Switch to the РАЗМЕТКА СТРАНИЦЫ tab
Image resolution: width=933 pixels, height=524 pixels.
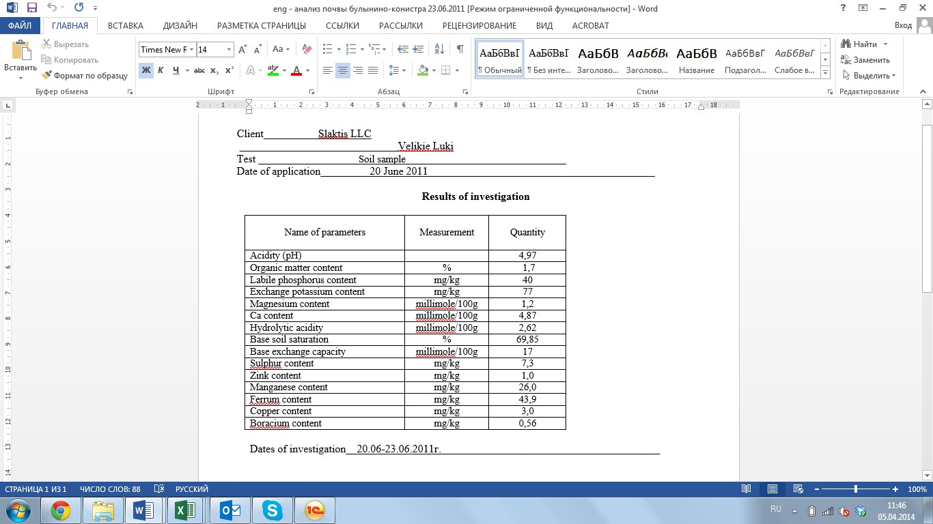click(262, 26)
